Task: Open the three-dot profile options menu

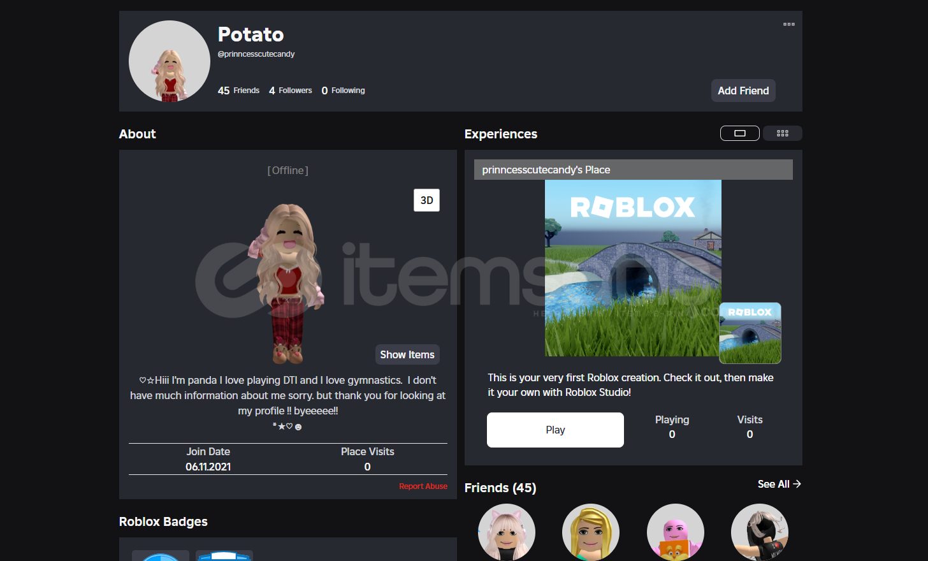Action: tap(788, 24)
